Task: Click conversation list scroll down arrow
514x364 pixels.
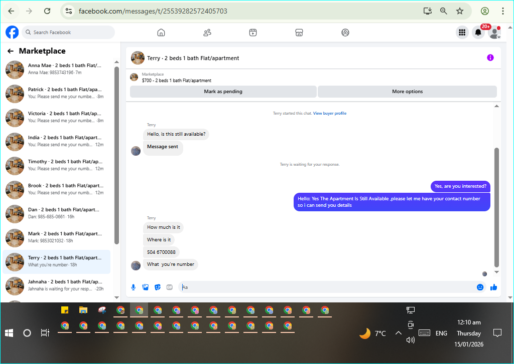Action: coord(116,297)
